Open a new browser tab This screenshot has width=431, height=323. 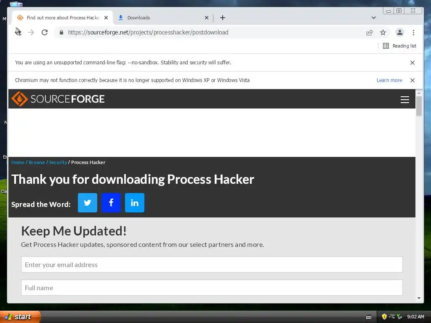[223, 18]
